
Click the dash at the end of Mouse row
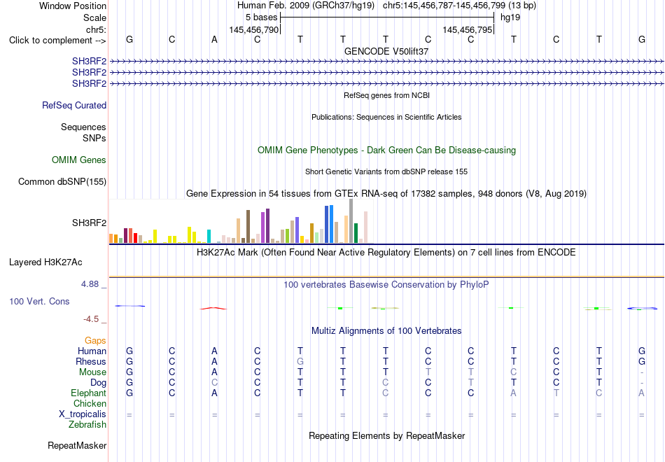coord(642,372)
